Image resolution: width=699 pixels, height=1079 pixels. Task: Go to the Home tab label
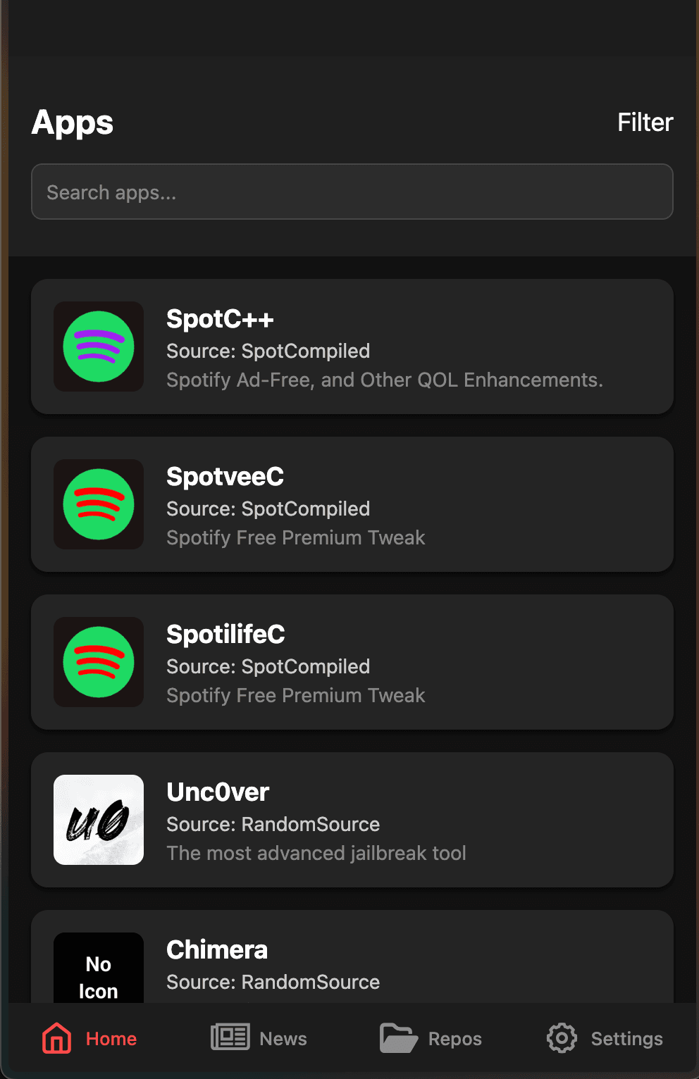(x=111, y=1039)
